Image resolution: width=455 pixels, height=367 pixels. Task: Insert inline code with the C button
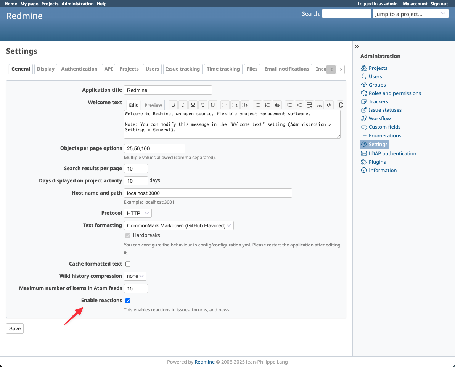(213, 105)
